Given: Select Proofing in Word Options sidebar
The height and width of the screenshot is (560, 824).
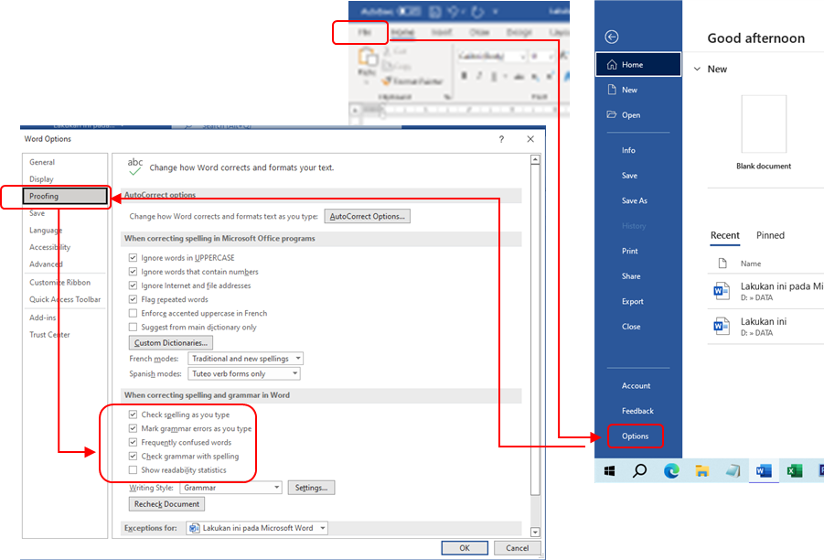Looking at the screenshot, I should point(65,196).
